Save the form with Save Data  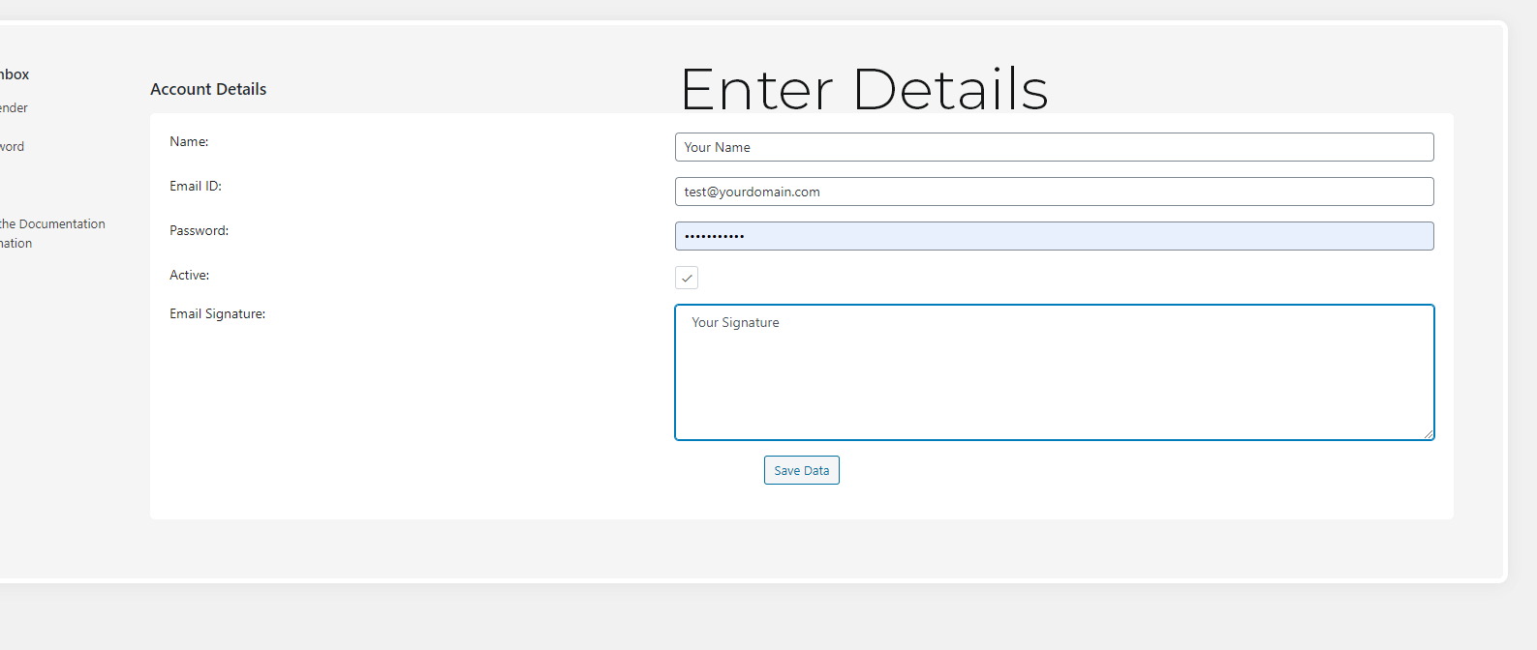pyautogui.click(x=802, y=470)
